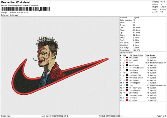Select the N# column header
The height and width of the screenshot is (118, 167).
tap(124, 55)
